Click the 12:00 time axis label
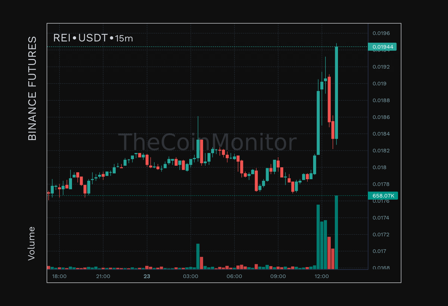 [x=322, y=277]
